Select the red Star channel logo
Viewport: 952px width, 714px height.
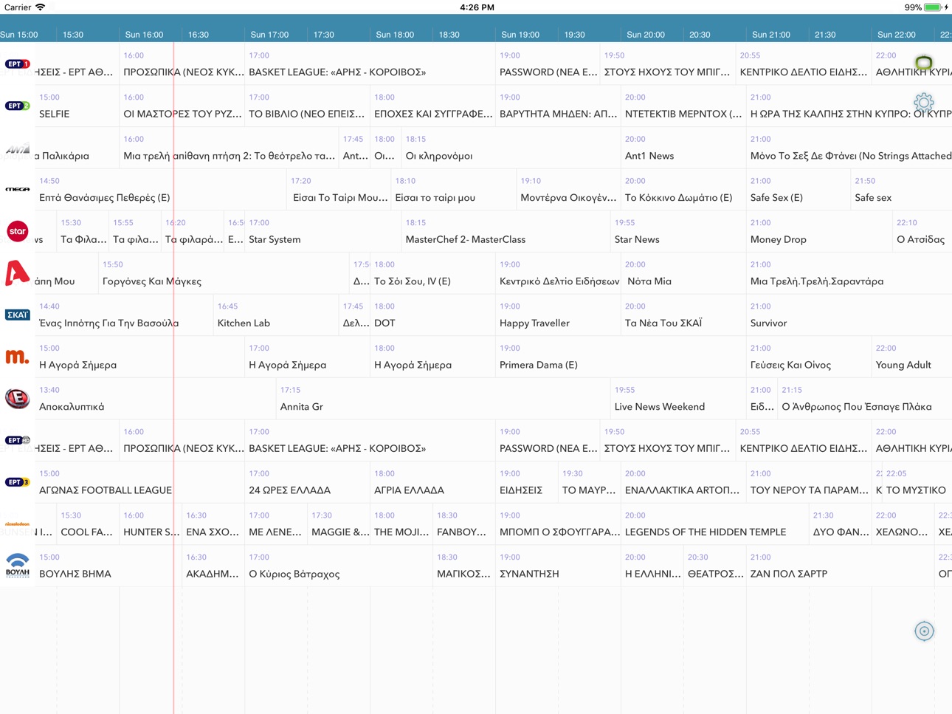coord(17,232)
